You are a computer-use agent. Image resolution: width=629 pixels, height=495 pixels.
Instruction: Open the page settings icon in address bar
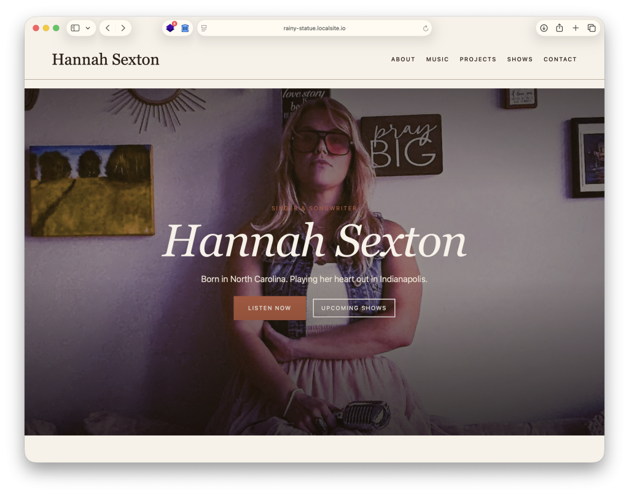(x=205, y=28)
